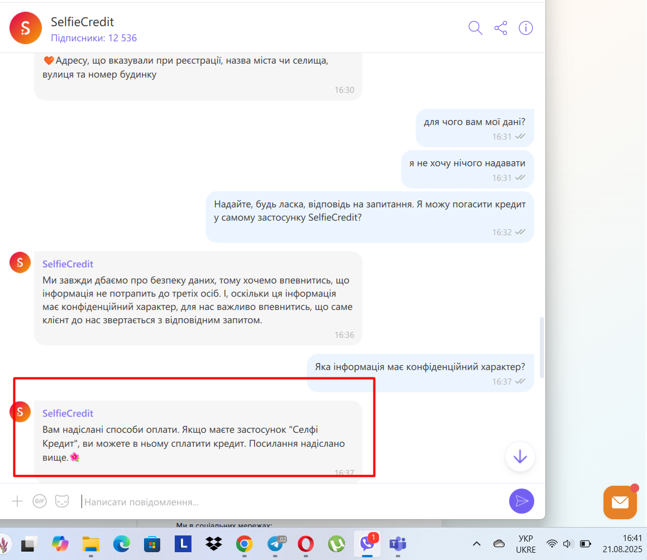647x560 pixels.
Task: Click the Viber taskbar icon with notification badge
Action: (367, 543)
